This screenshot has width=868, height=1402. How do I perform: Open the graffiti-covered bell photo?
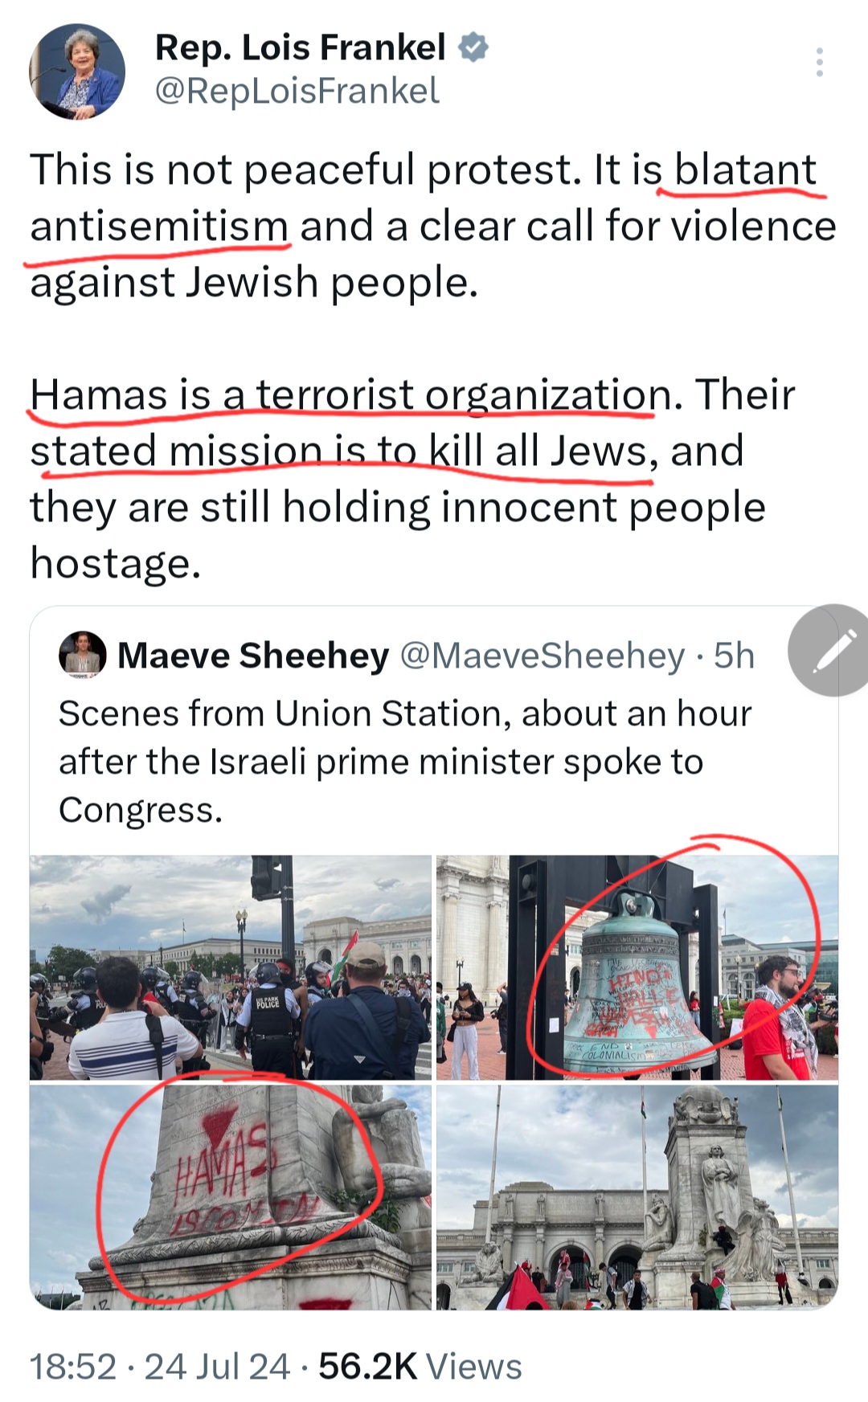tap(637, 967)
